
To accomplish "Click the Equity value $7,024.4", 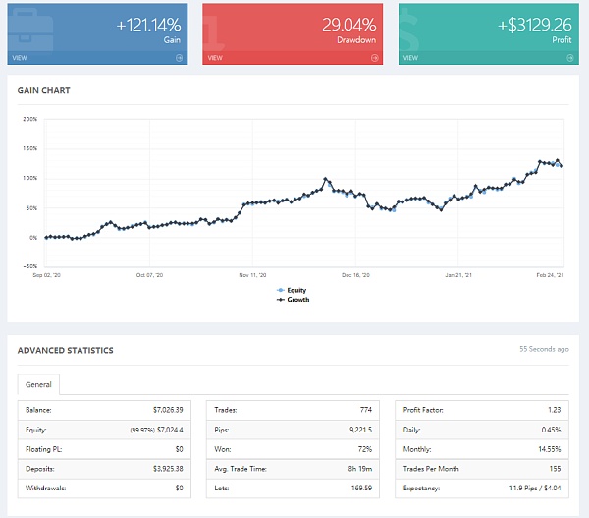I will (x=170, y=430).
